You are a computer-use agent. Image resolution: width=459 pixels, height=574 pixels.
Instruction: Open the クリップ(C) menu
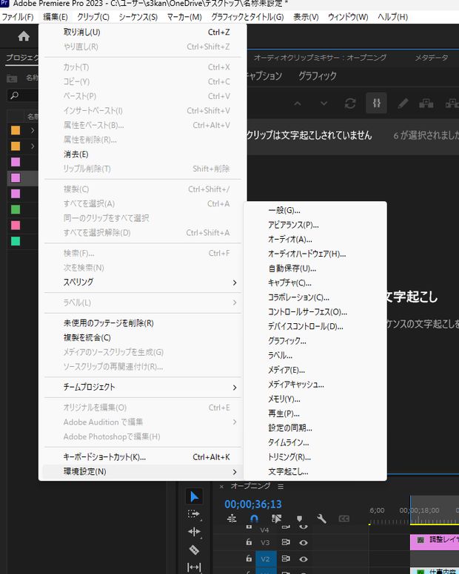(93, 17)
